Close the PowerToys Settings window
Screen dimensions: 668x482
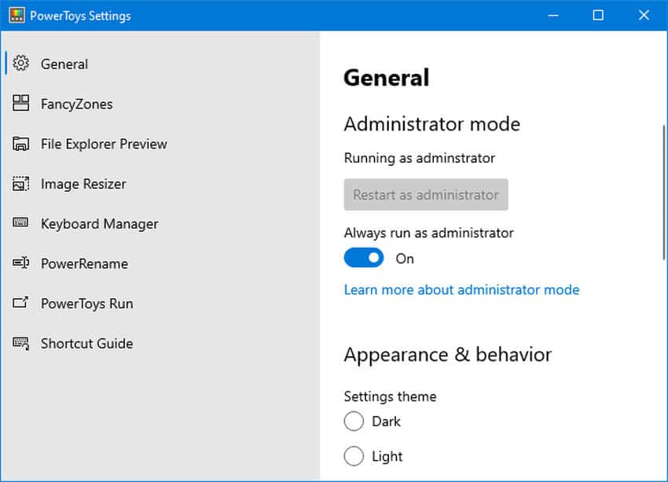(x=644, y=16)
